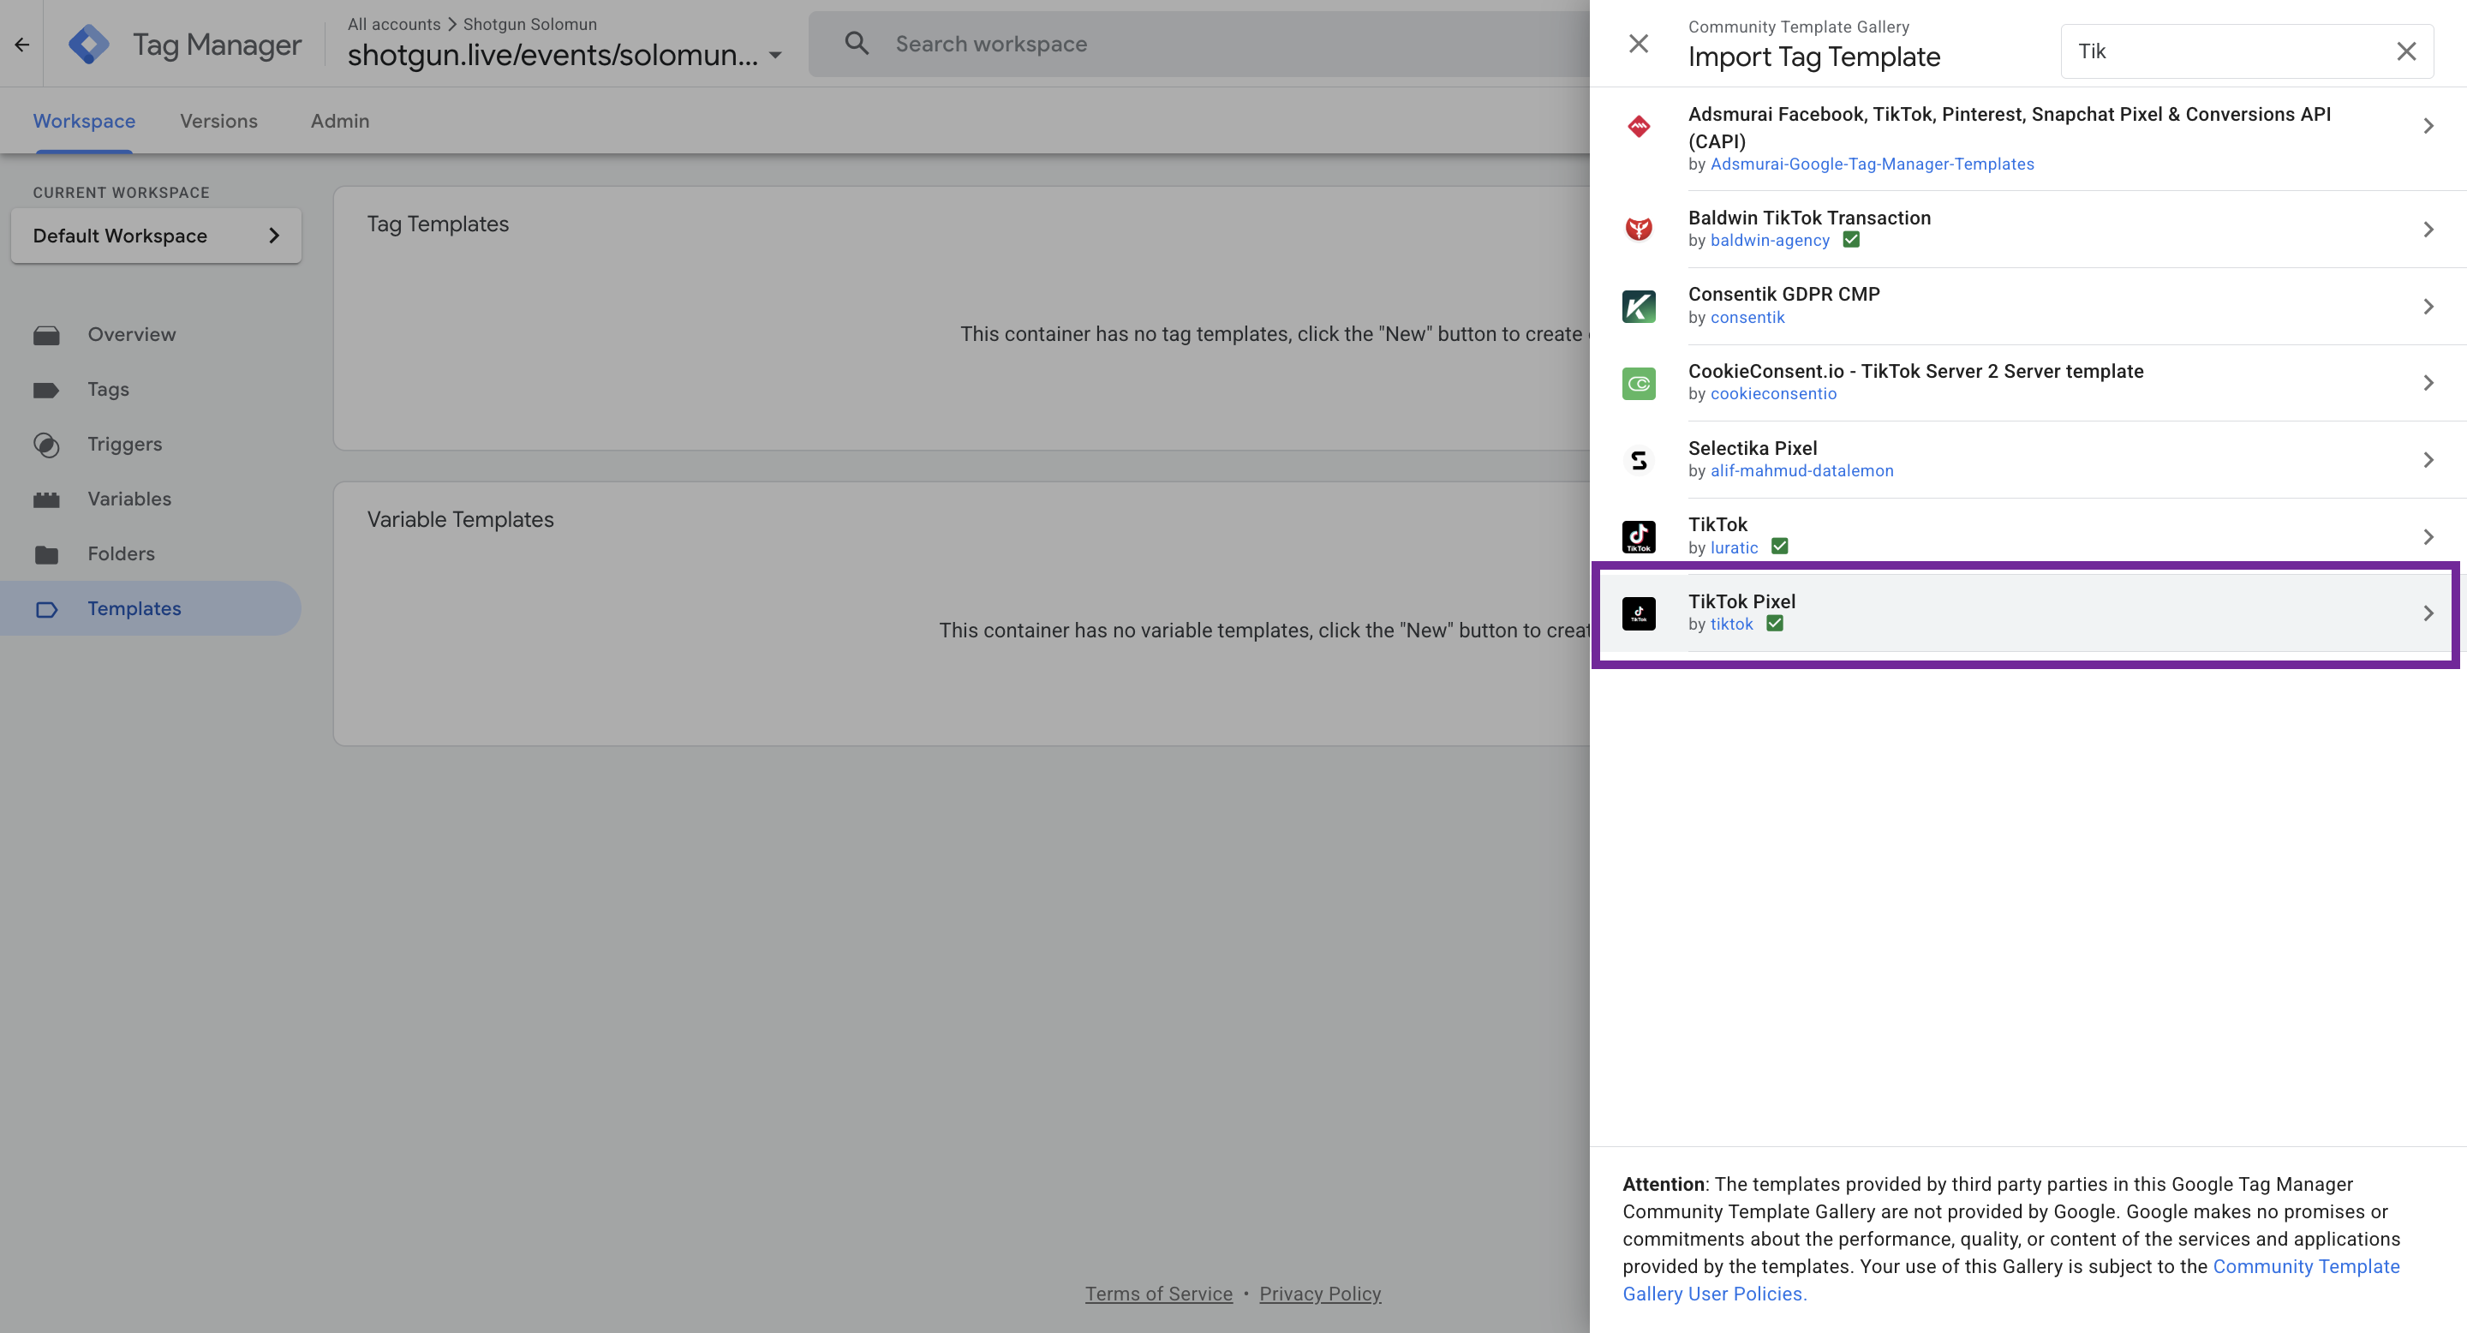The width and height of the screenshot is (2467, 1333).
Task: Switch to the Admin tab
Action: (x=340, y=121)
